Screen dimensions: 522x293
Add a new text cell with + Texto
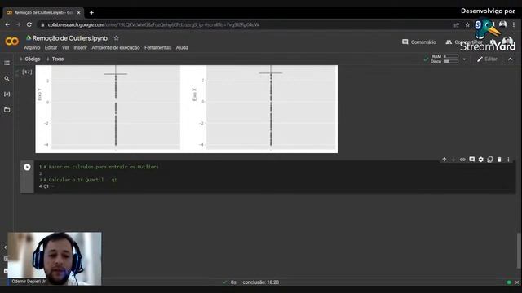[x=55, y=59]
